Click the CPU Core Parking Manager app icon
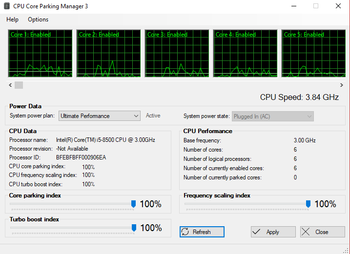Screen dimensions: 350x254 pos(7,6)
